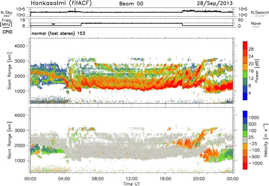Click the sky noise spike near 05:00
The height and width of the screenshot is (186, 269).
click(x=75, y=10)
